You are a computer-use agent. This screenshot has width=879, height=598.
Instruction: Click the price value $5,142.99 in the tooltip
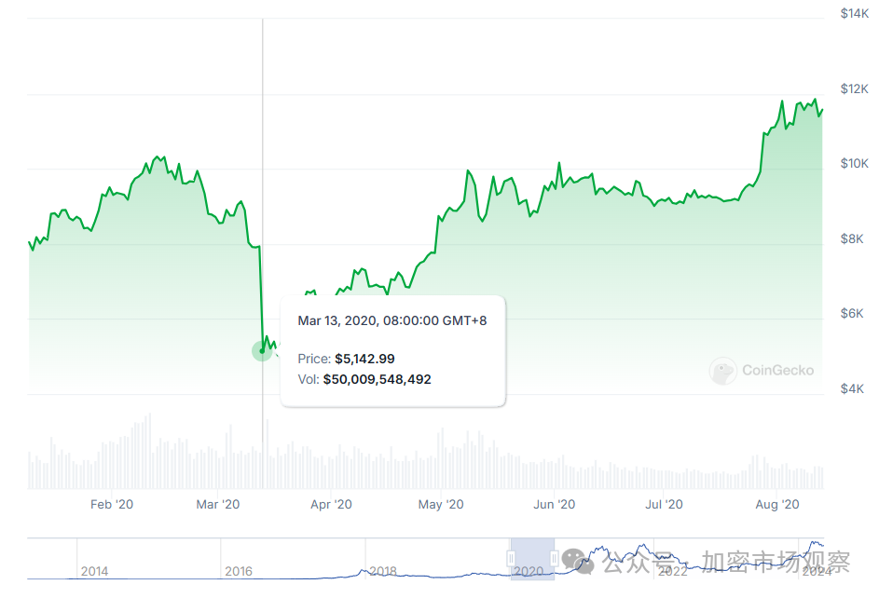click(x=364, y=359)
